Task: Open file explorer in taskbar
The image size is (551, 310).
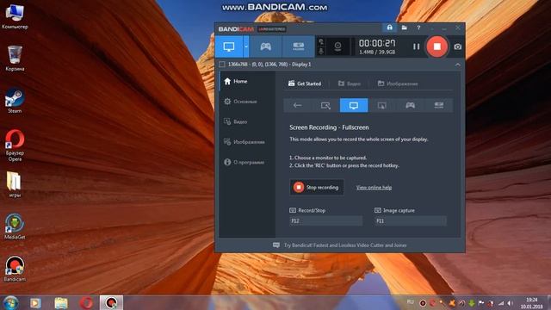Action: (x=61, y=302)
